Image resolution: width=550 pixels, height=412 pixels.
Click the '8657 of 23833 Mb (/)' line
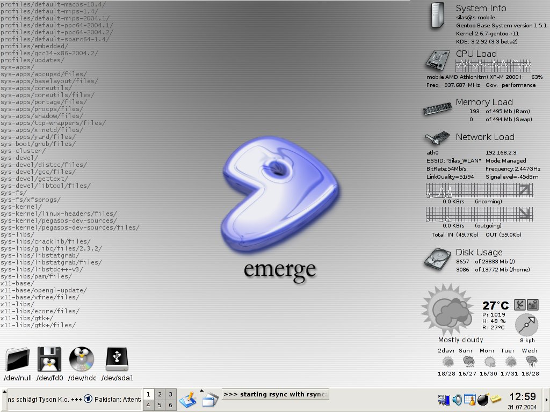(x=486, y=261)
